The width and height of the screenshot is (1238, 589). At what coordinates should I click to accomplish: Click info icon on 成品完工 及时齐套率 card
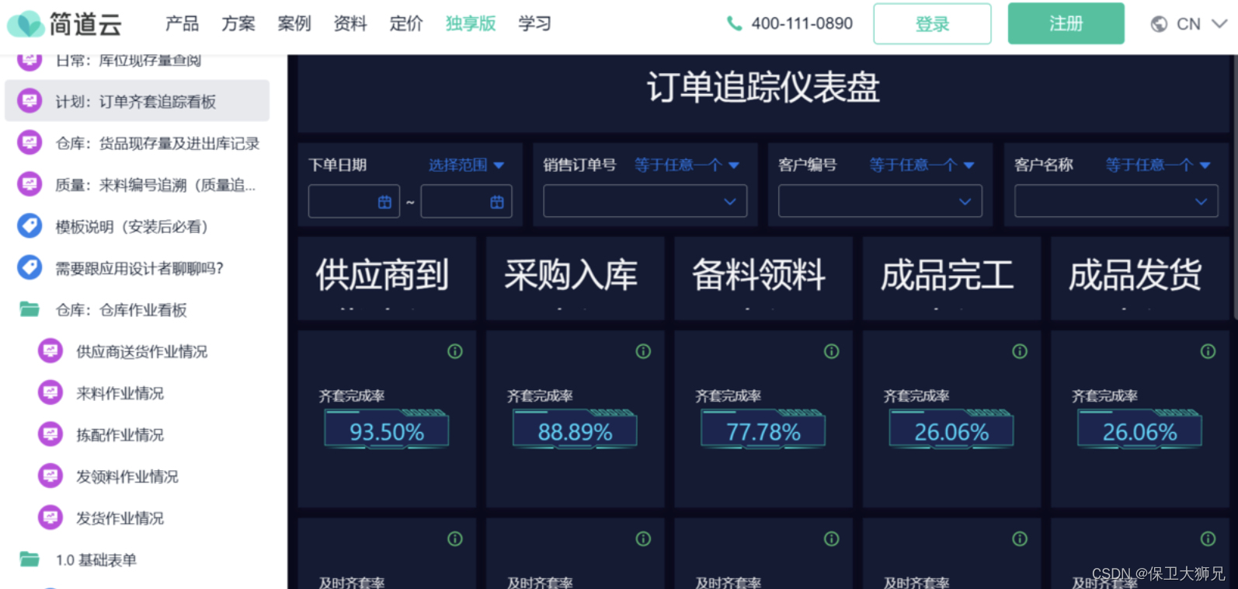[1020, 538]
